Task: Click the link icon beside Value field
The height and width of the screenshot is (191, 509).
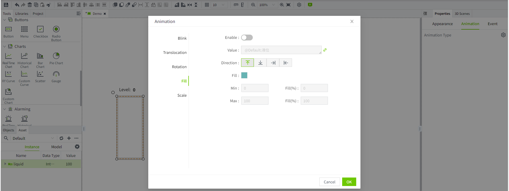Action: point(325,50)
